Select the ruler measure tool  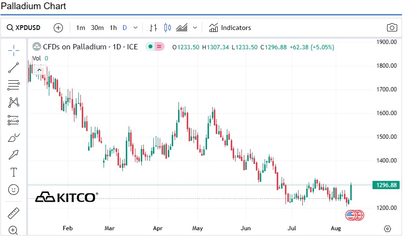(14, 213)
